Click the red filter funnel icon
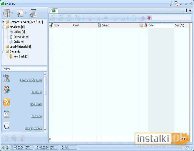Image resolution: width=194 pixels, height=151 pixels. [149, 18]
